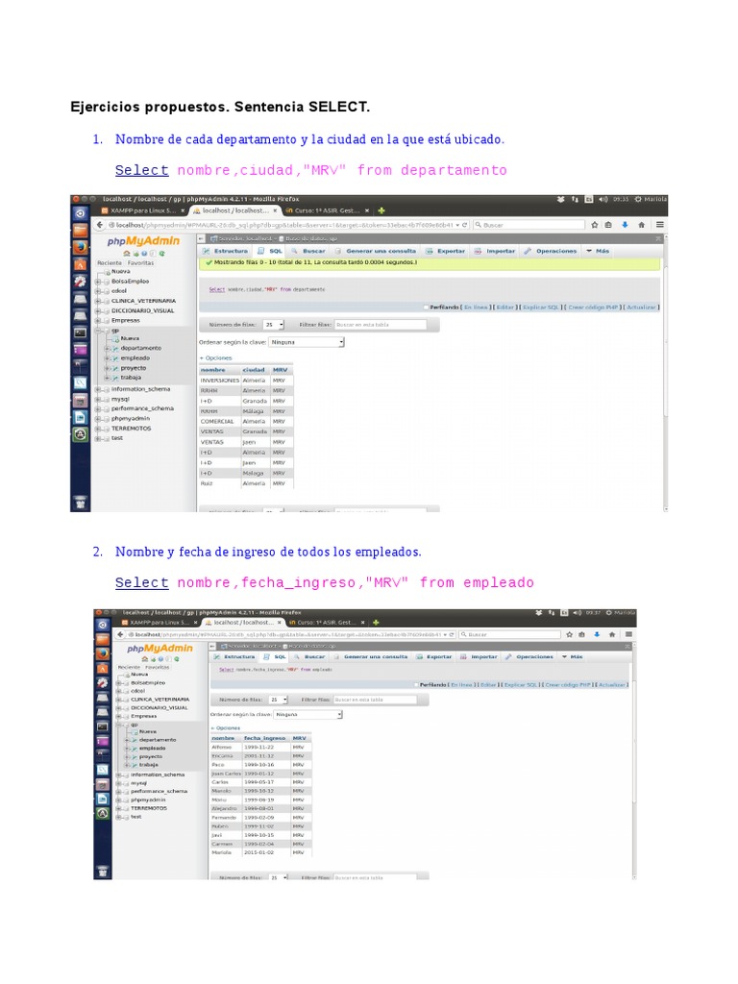Screen dimensions: 738x984
Task: Click the Filtrar filas field above the fecha_ingreso table
Action: (376, 700)
